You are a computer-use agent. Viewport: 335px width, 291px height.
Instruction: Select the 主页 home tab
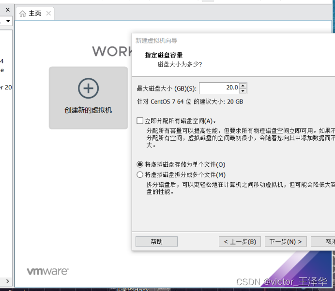(35, 14)
